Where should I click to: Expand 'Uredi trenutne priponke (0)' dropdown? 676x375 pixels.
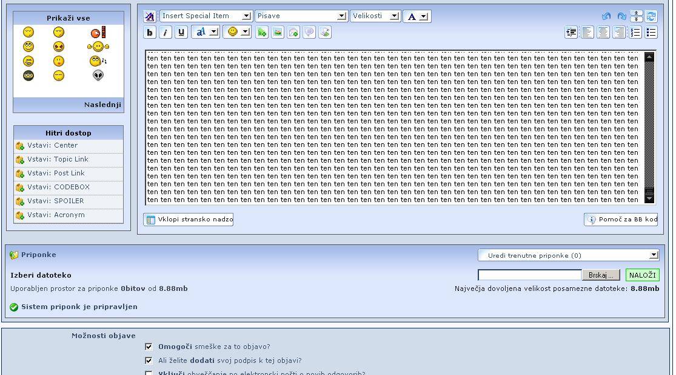[568, 255]
